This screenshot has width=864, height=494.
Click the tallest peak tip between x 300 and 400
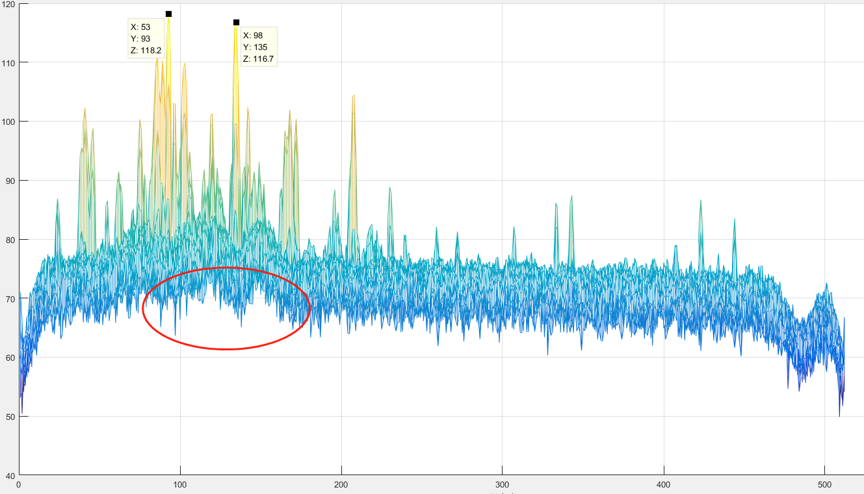pos(571,196)
